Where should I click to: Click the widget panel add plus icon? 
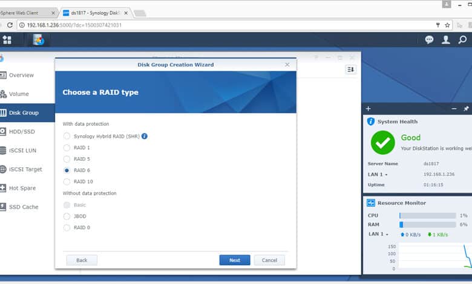pyautogui.click(x=368, y=109)
